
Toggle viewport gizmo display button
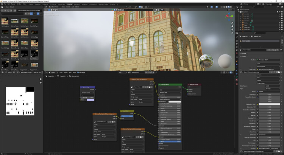pos(212,7)
